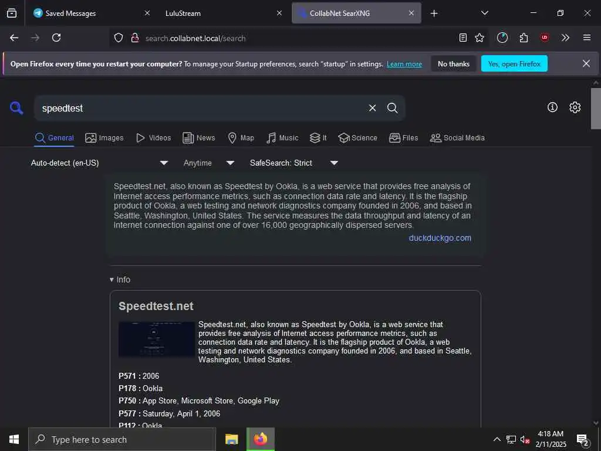601x451 pixels.
Task: Click the Speedtest.net infobox heading
Action: point(156,306)
